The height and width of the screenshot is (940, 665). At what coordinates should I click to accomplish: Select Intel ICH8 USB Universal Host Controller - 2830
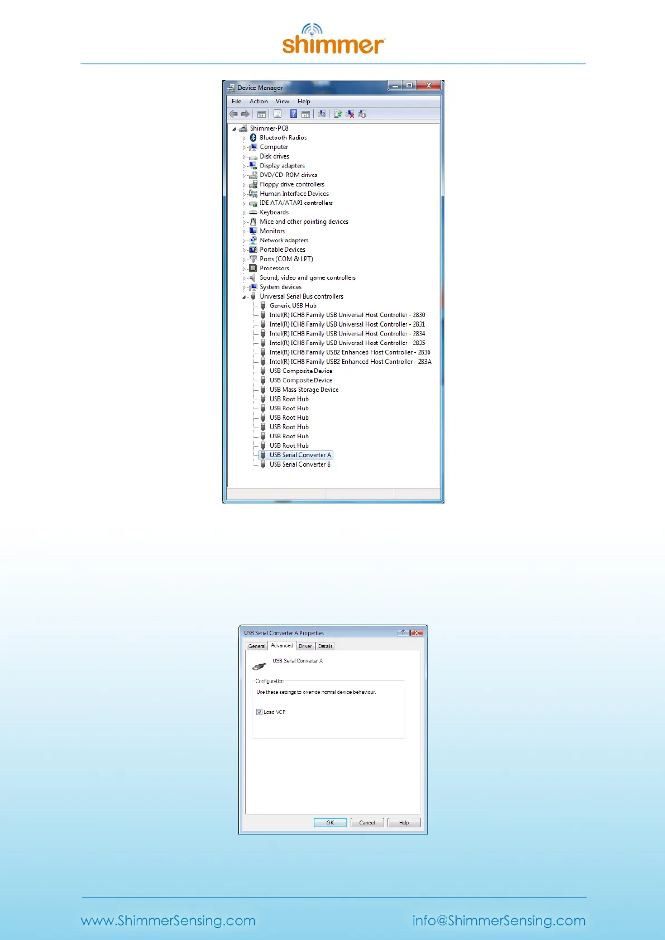pos(347,315)
